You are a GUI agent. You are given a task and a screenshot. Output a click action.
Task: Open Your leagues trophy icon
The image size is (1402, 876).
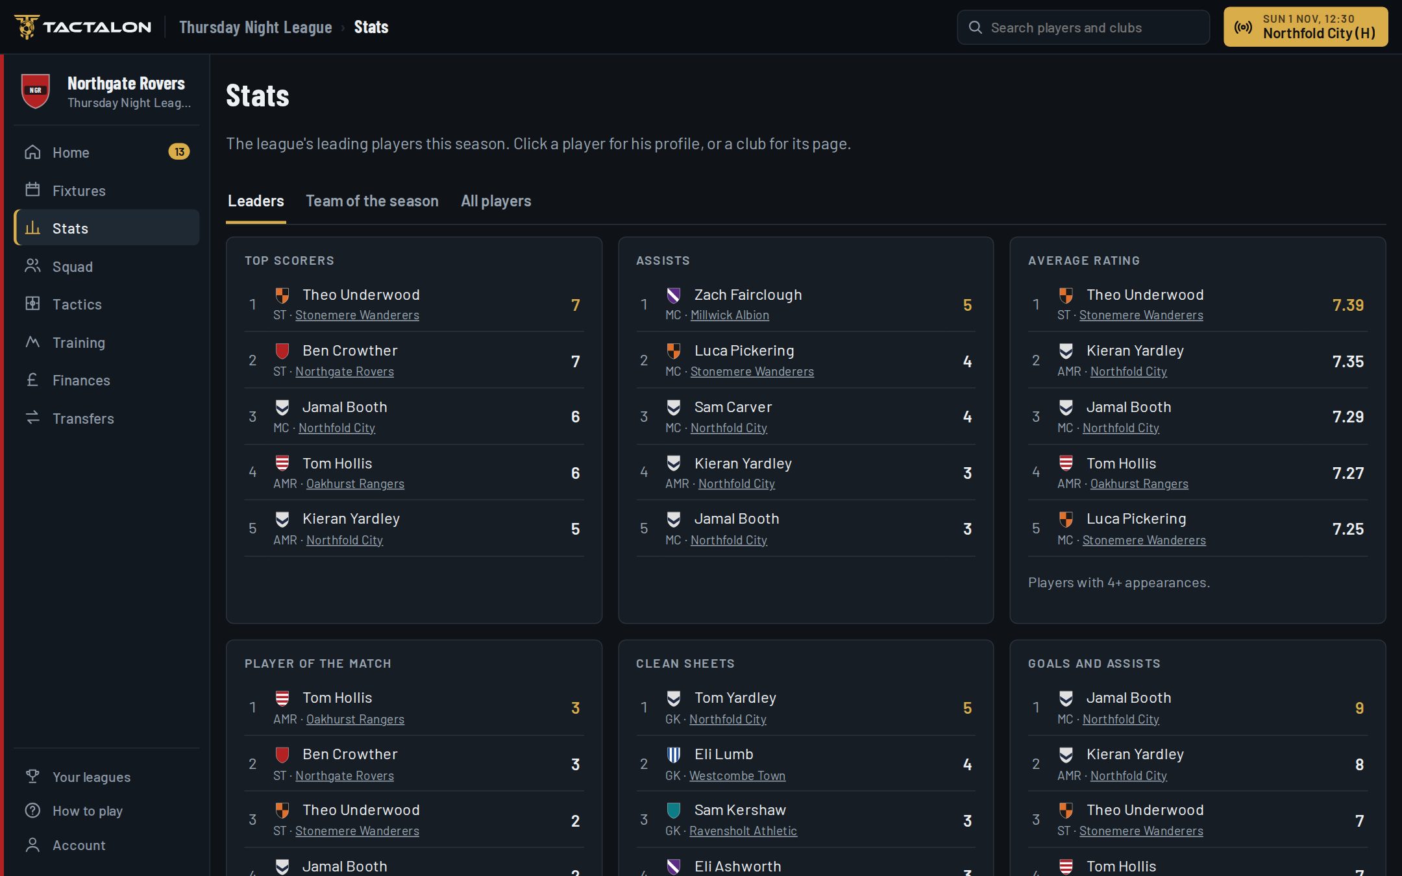[x=32, y=776]
